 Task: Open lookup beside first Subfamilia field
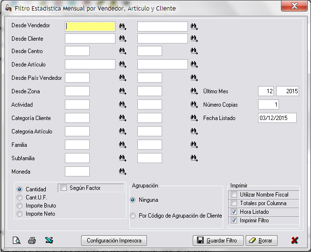click(x=123, y=158)
